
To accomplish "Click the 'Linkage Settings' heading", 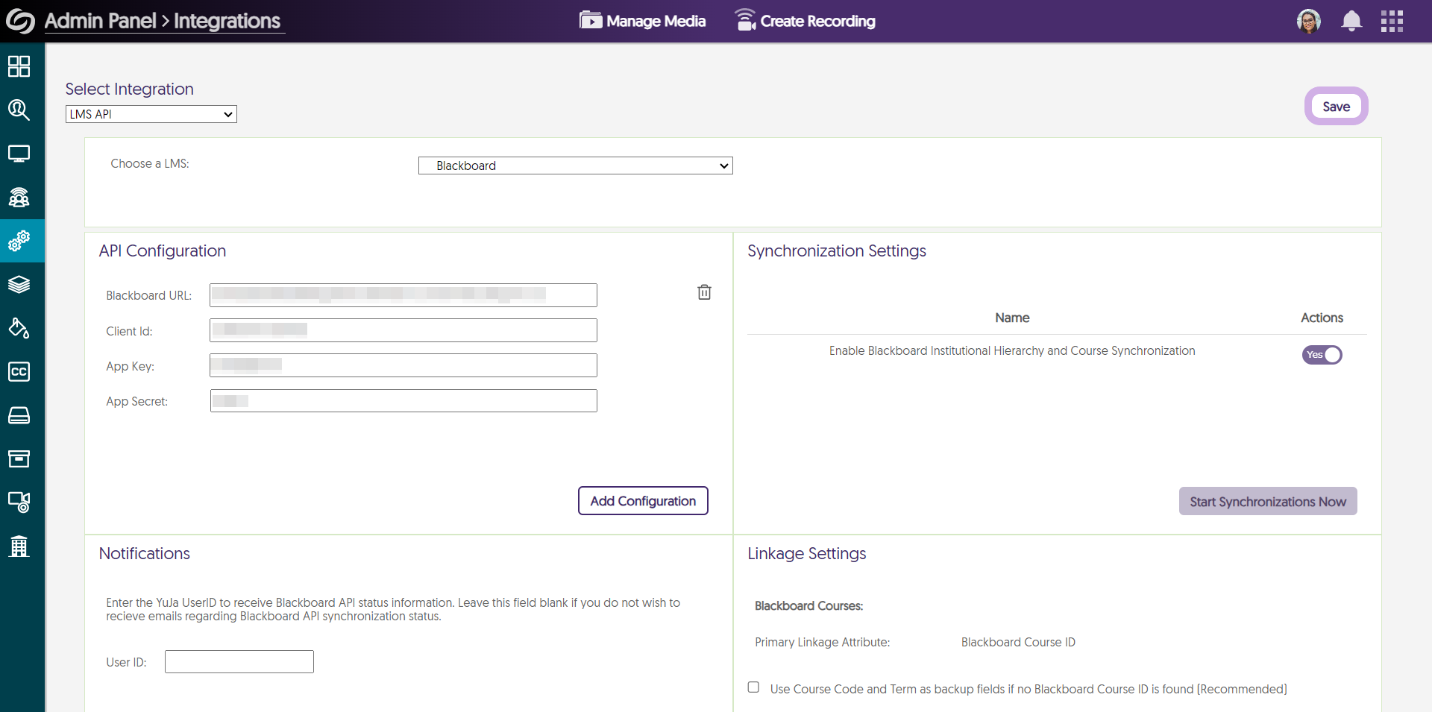I will [x=807, y=554].
